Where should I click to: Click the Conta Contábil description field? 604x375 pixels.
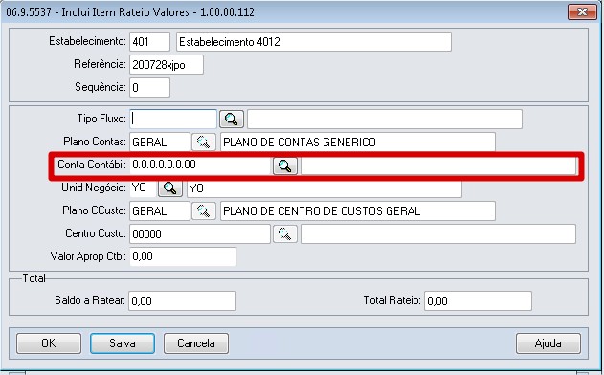tap(438, 165)
